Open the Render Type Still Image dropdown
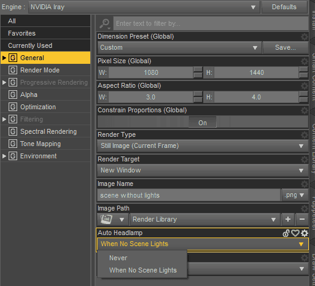Screen dimensions: 315x286 (203, 146)
